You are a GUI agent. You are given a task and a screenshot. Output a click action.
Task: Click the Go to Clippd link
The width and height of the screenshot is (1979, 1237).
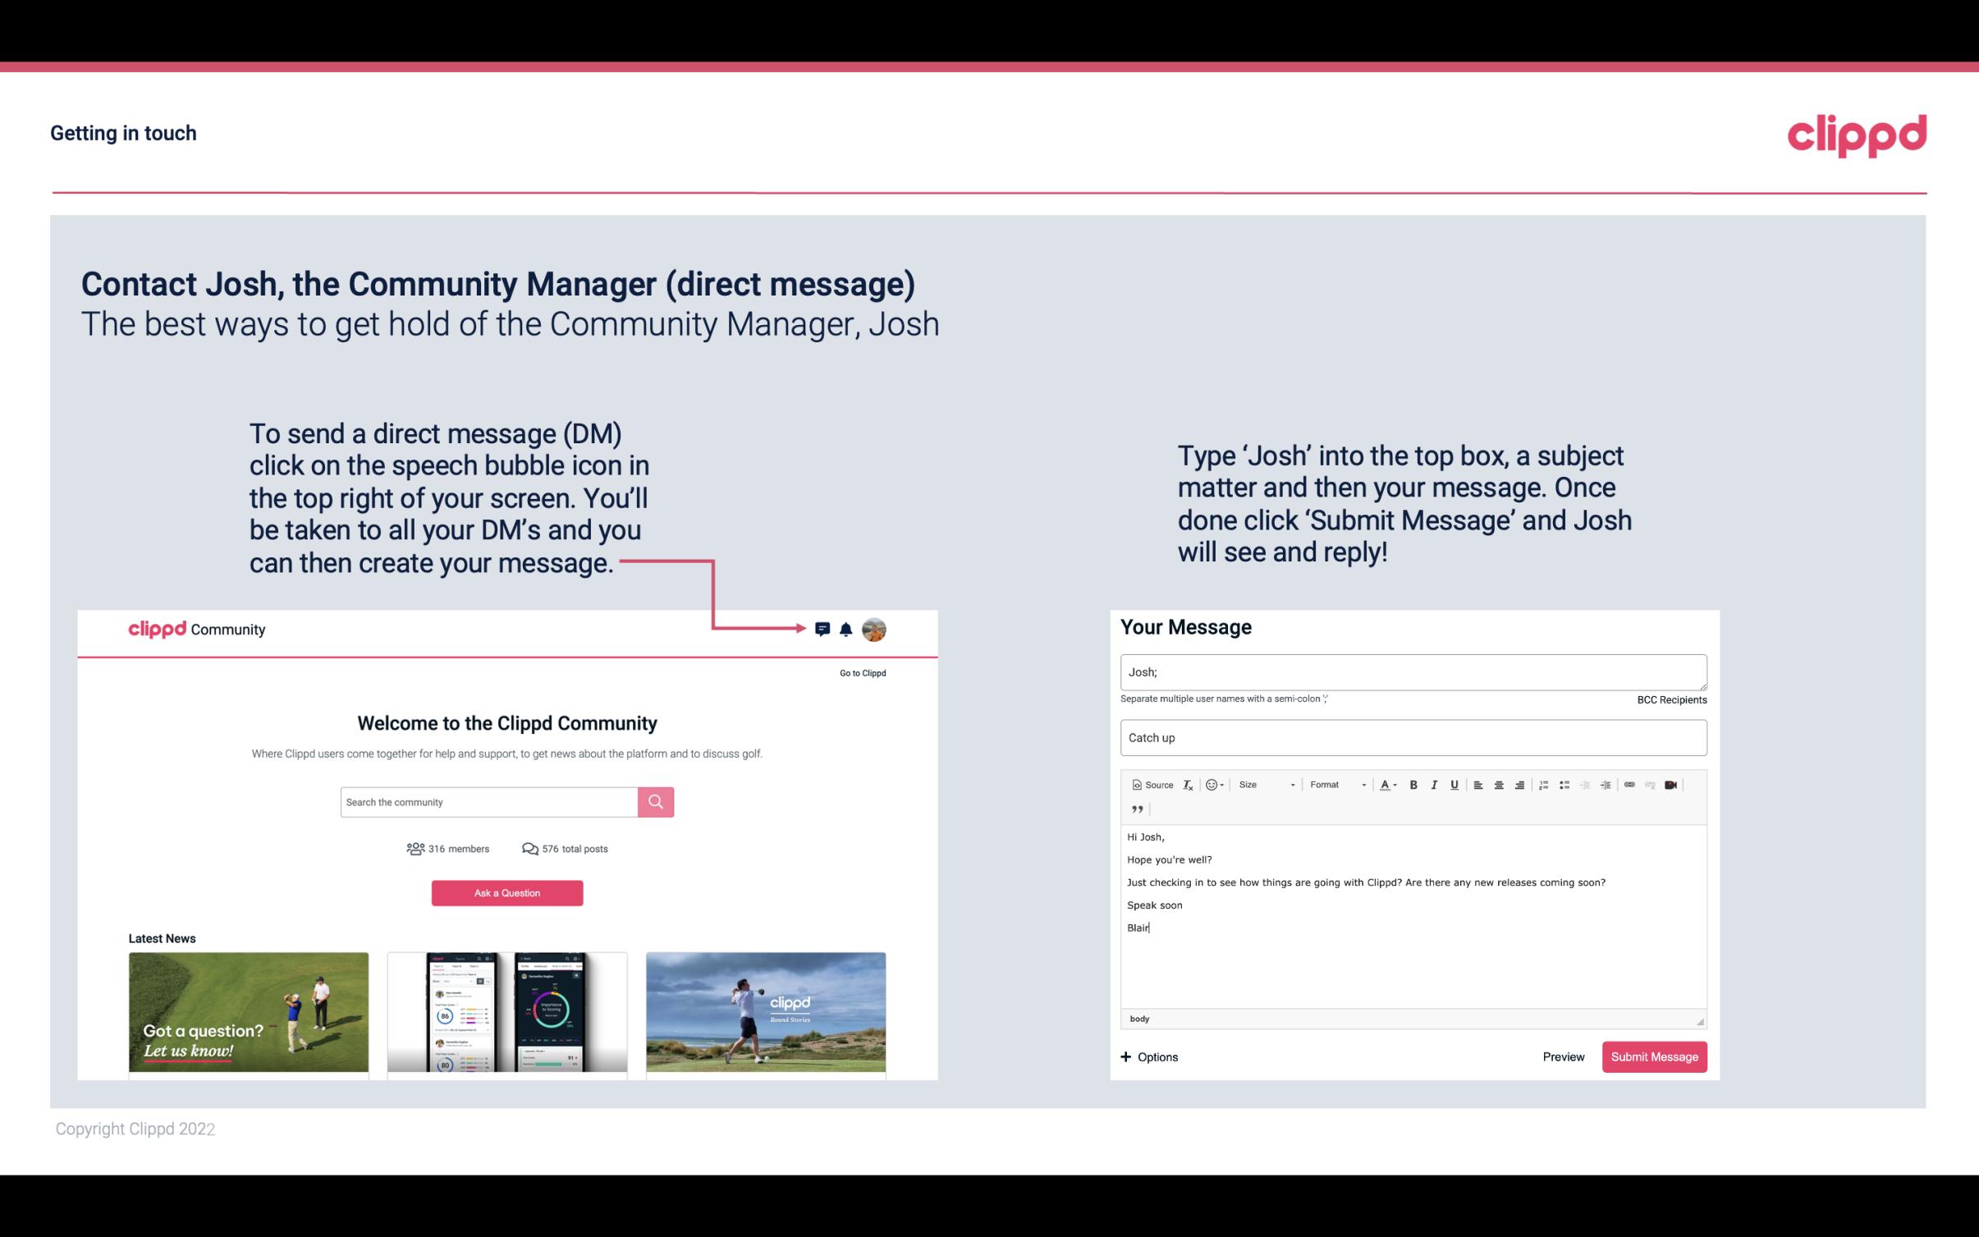(862, 671)
